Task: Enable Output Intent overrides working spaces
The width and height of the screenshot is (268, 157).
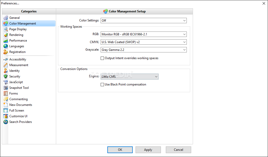Action: pyautogui.click(x=102, y=58)
